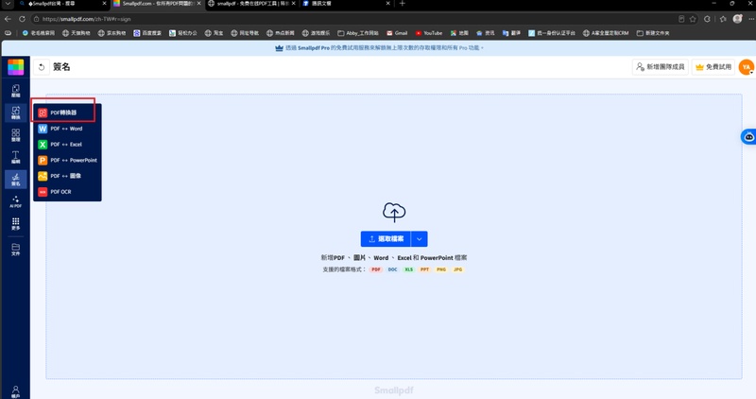Click the PDF format badge

click(x=376, y=269)
